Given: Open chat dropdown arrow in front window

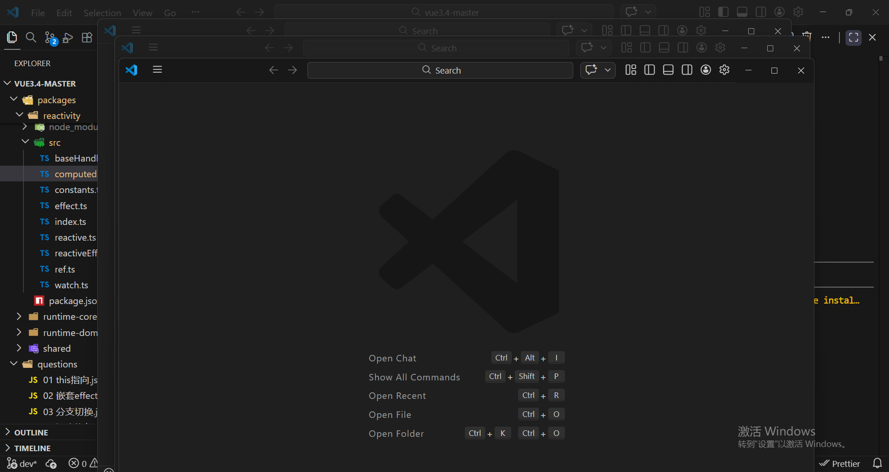Looking at the screenshot, I should click(x=608, y=70).
